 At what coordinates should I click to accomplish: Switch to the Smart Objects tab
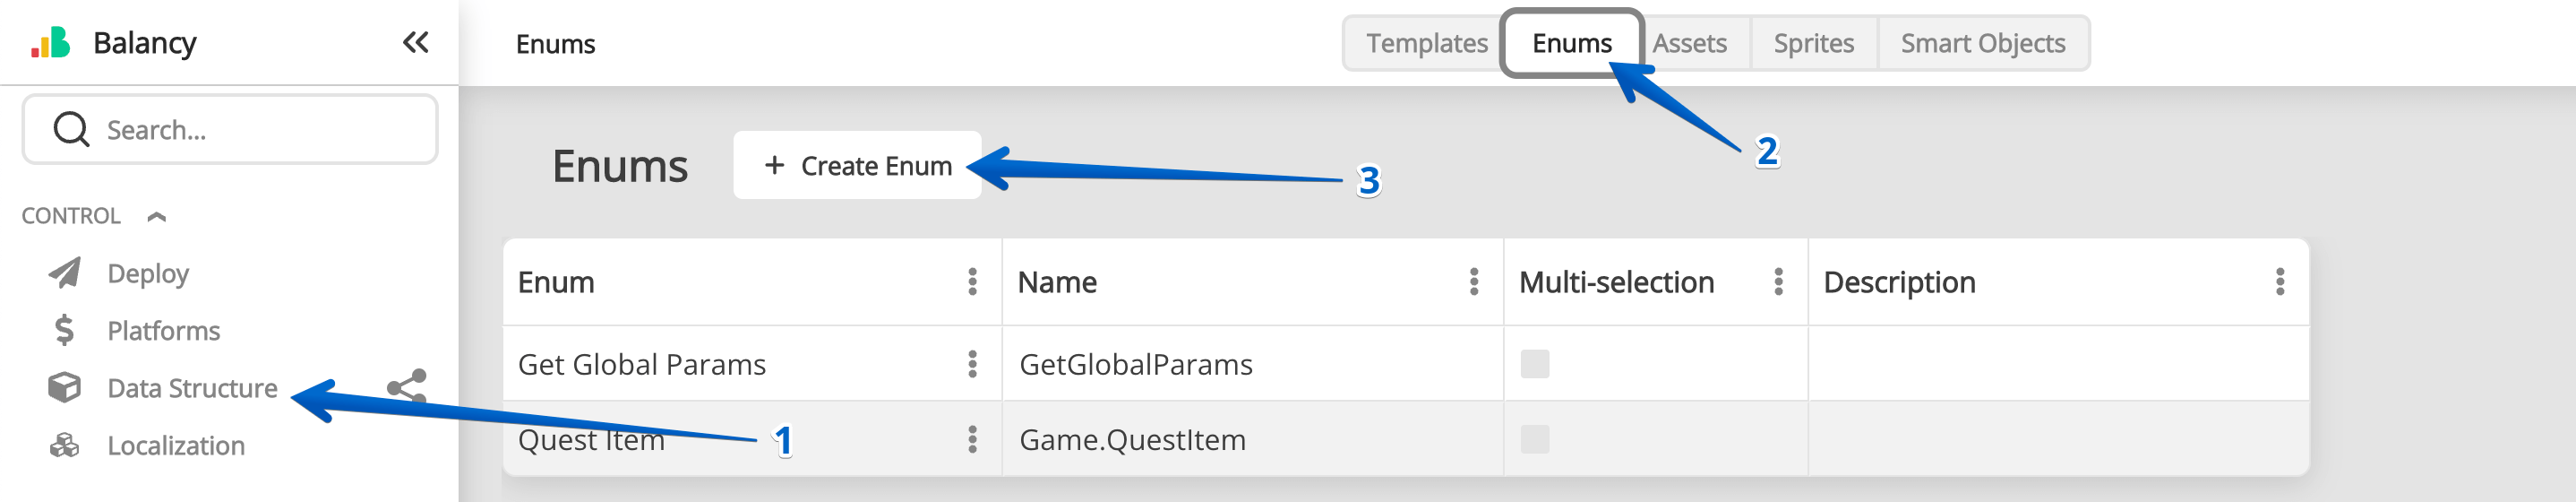pyautogui.click(x=1982, y=43)
